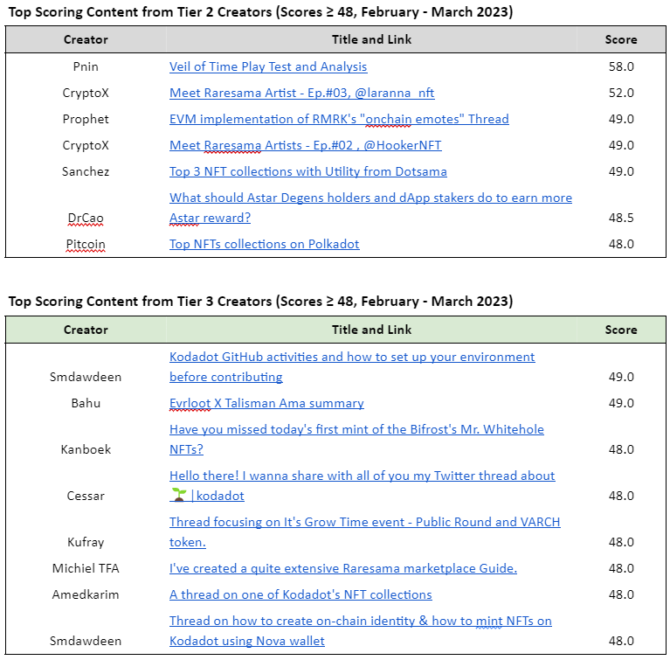The image size is (670, 660).
Task: Select Tier 3 table 'Title and Link' header
Action: point(371,330)
